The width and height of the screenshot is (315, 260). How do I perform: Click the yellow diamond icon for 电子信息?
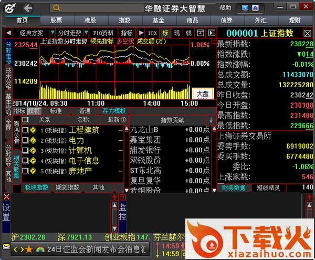pos(33,161)
